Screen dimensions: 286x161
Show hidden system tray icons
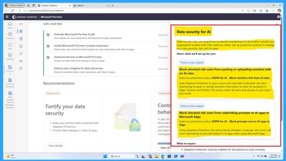(x=254, y=156)
